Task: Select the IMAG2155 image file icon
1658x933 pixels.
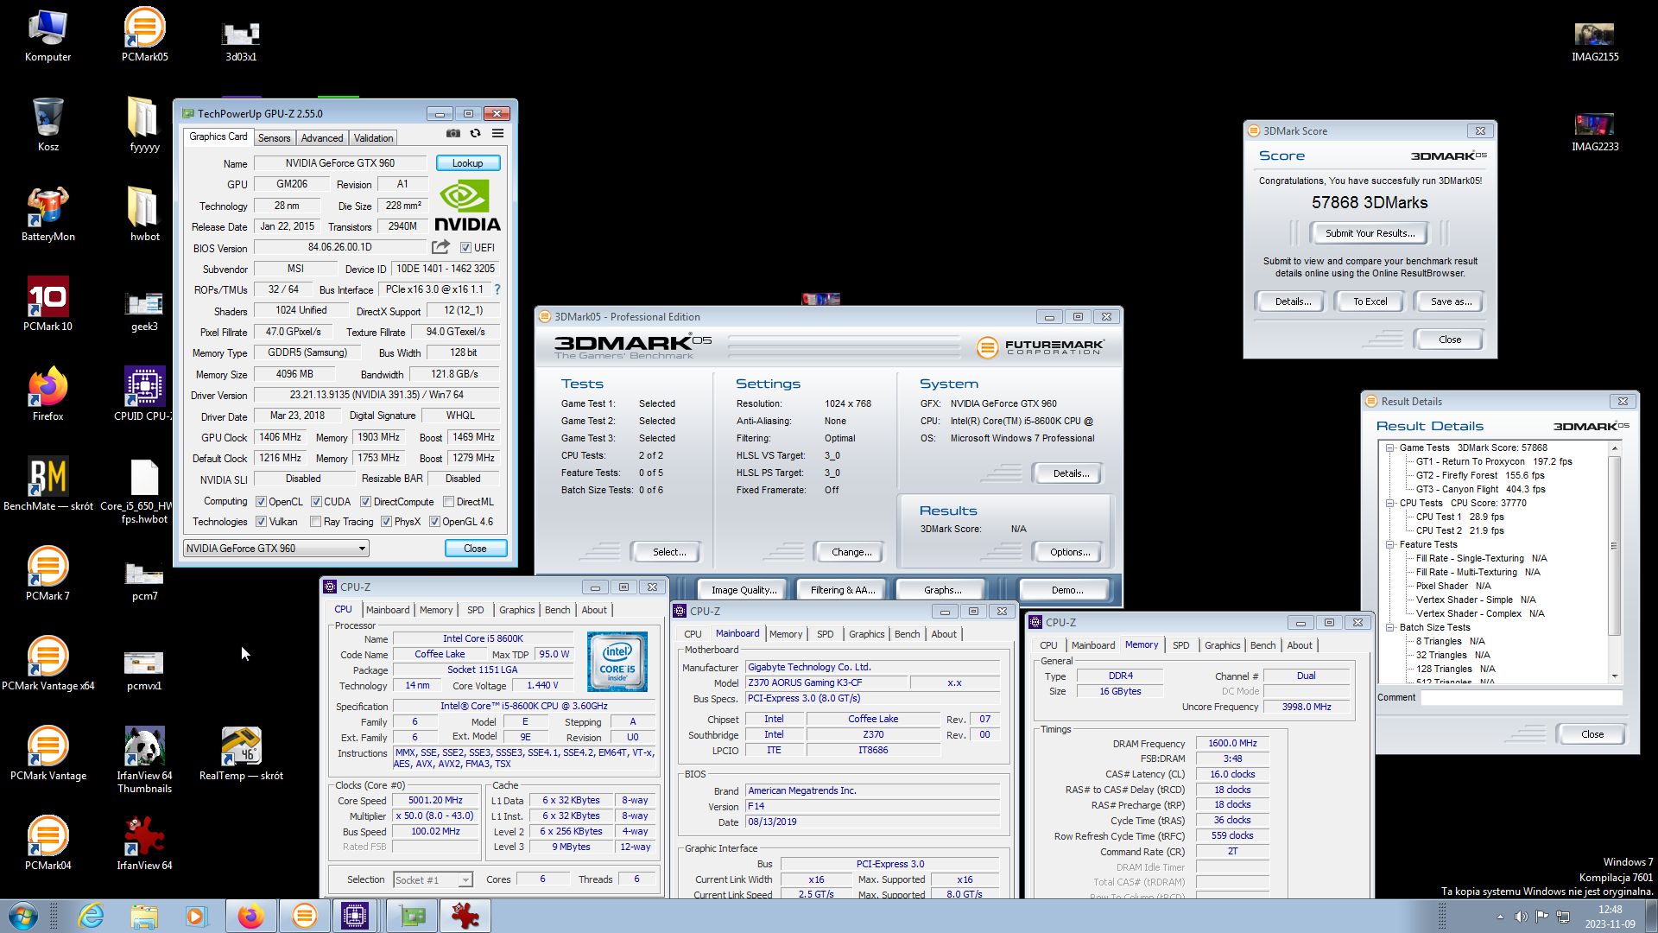Action: click(x=1595, y=41)
